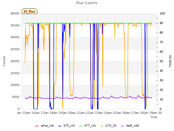Click the 10000 left axis tick label
This screenshot has width=174, height=131.
15,85
